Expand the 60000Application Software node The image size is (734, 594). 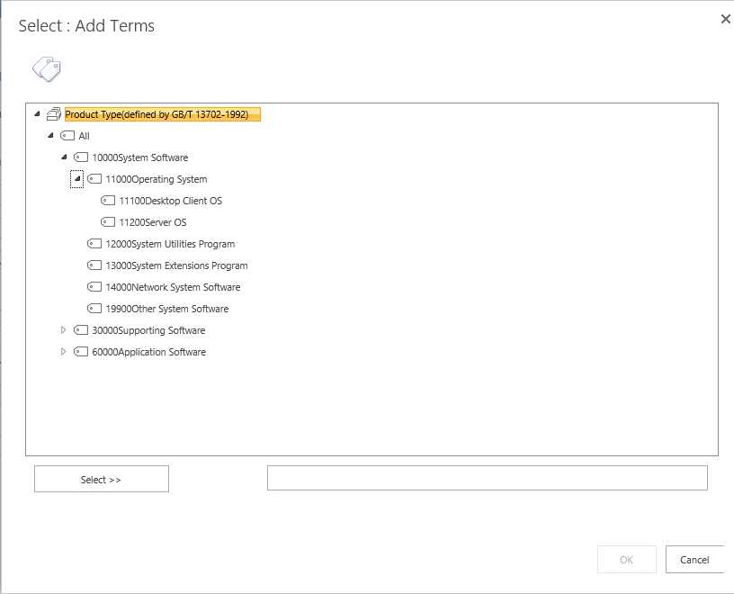[x=64, y=352]
